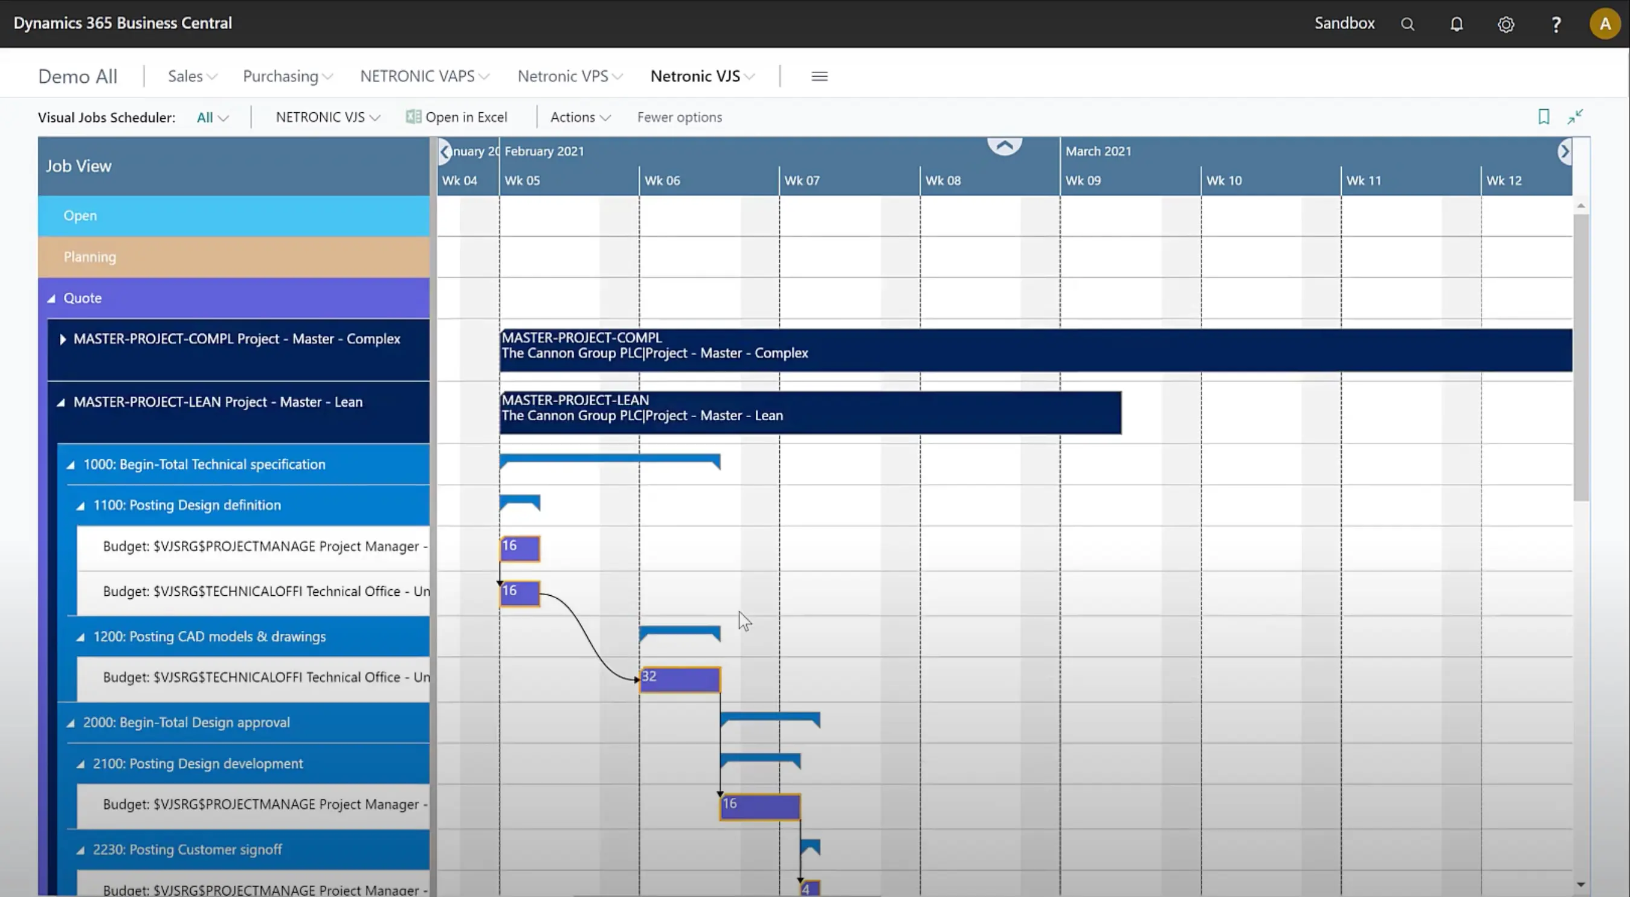The image size is (1630, 897).
Task: Select Budget Technical Office row under 1200
Action: (x=253, y=678)
